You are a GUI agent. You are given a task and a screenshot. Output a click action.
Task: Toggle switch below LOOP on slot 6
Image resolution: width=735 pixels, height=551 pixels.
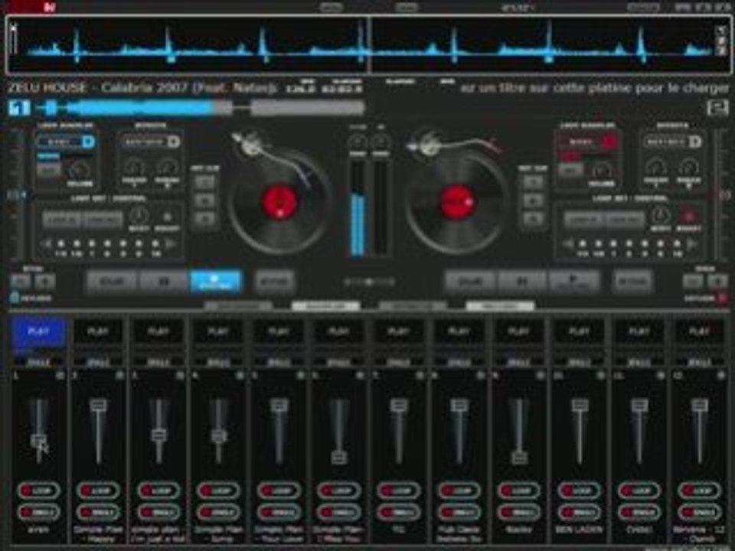pyautogui.click(x=338, y=512)
